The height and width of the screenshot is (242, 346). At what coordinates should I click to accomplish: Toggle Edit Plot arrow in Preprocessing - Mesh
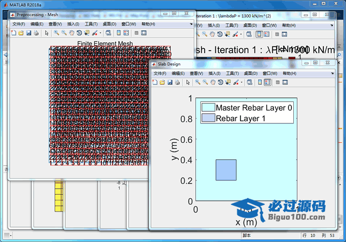47,33
